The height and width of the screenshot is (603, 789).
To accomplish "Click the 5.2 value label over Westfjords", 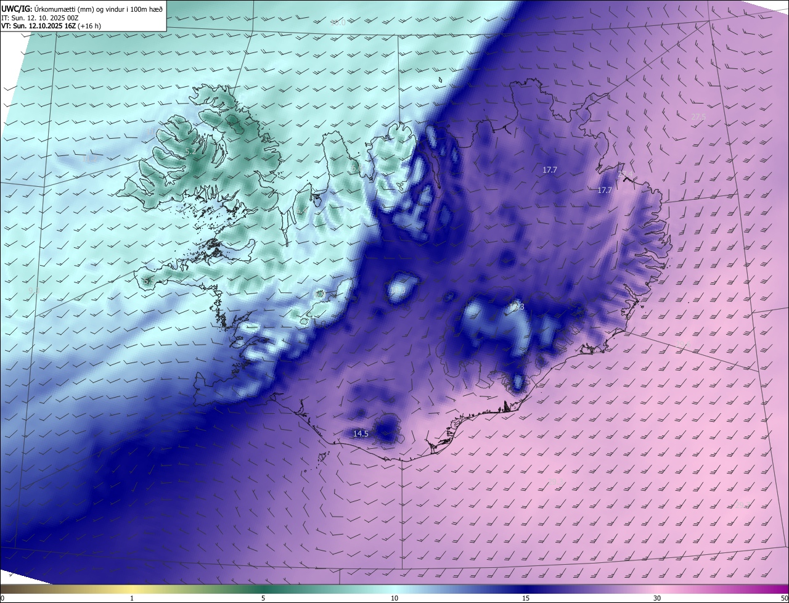I will click(190, 151).
